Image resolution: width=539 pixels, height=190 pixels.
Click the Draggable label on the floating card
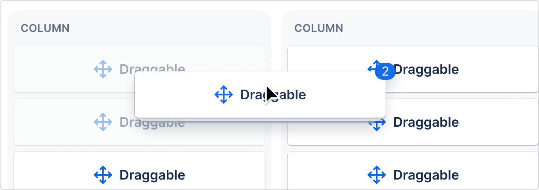(x=273, y=94)
